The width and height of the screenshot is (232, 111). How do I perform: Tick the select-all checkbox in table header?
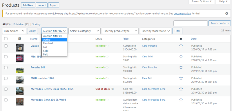[6, 39]
